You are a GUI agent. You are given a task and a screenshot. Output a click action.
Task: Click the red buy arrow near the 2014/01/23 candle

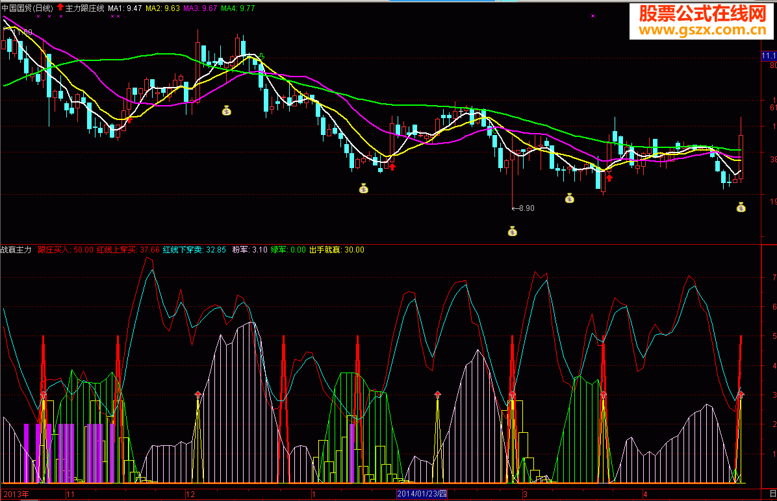coord(392,167)
